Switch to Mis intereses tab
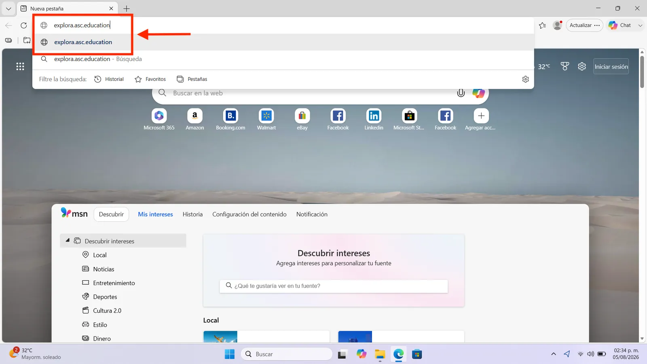The height and width of the screenshot is (364, 647). tap(155, 214)
